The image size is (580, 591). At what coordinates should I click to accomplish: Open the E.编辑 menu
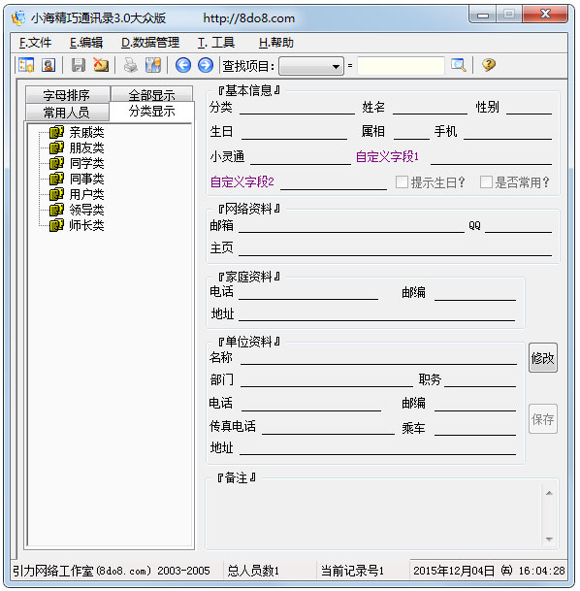tap(86, 43)
